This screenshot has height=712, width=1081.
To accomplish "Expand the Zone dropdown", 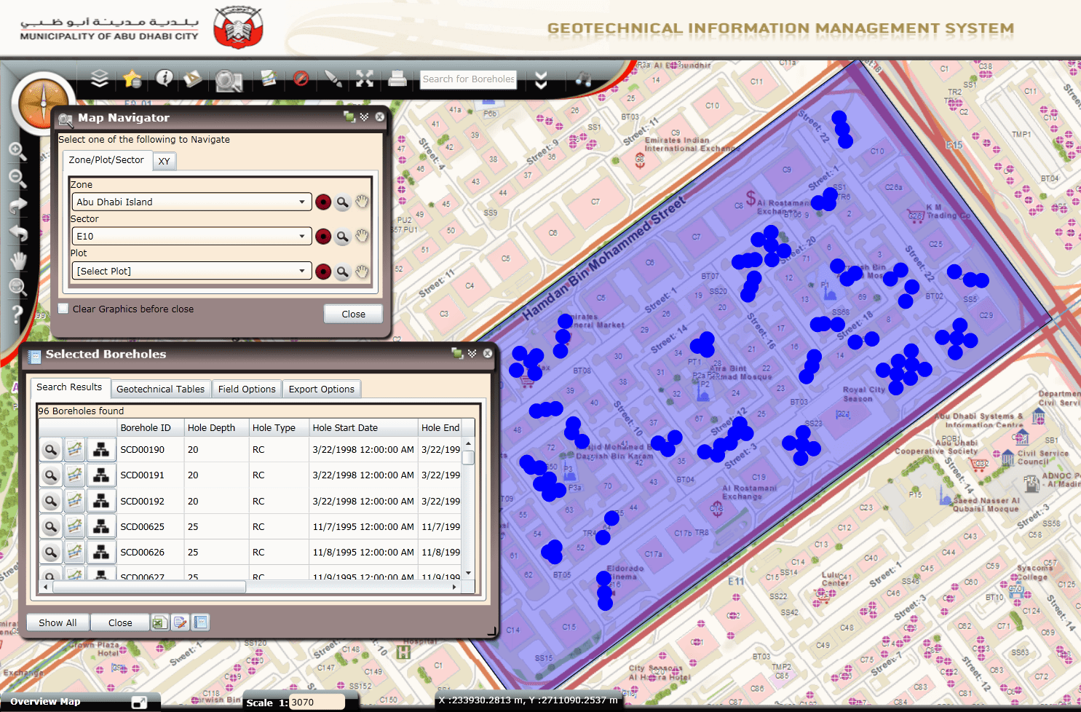I will tap(301, 202).
